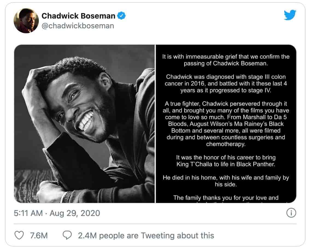Click the blue verified checkmark badge
Viewport: 317px width, 252px height.
coord(121,16)
